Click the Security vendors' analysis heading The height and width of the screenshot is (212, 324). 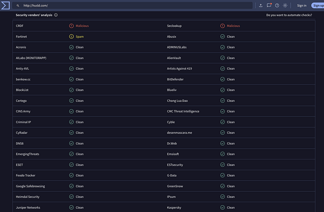[34, 15]
